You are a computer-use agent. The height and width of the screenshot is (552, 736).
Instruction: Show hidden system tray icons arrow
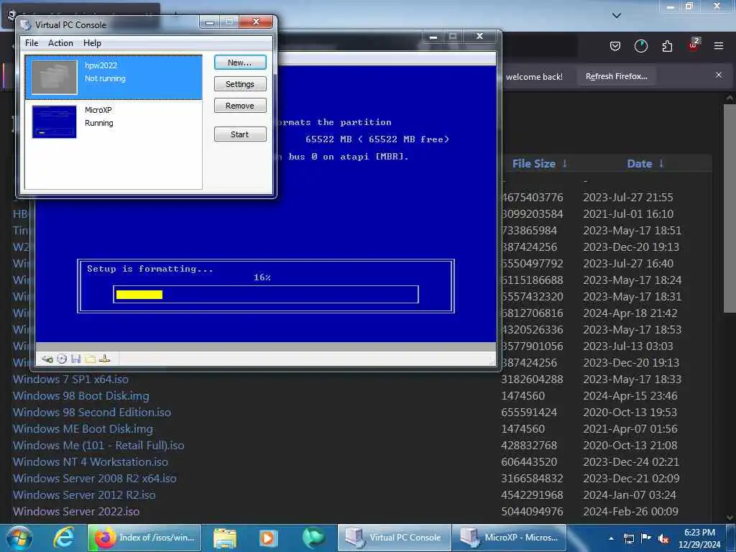pos(611,538)
